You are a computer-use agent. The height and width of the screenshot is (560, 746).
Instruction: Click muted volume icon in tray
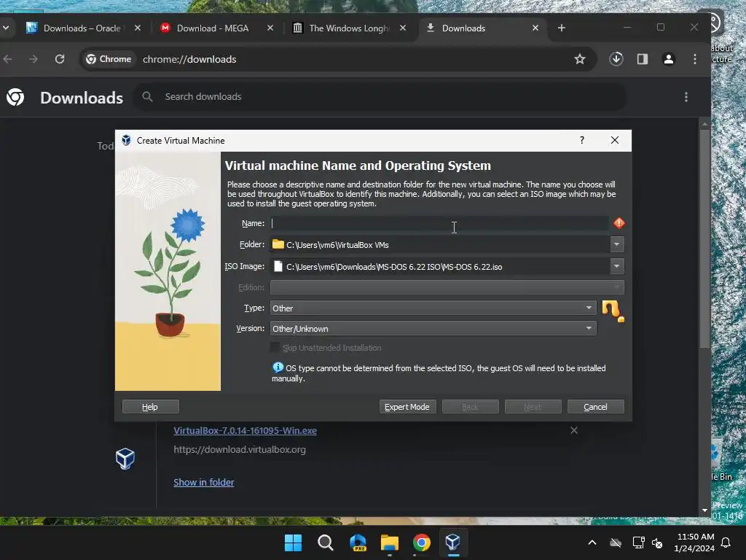657,542
